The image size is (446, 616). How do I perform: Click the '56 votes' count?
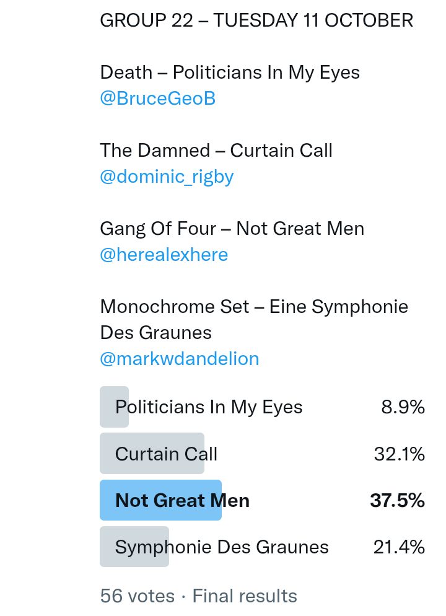(x=137, y=596)
